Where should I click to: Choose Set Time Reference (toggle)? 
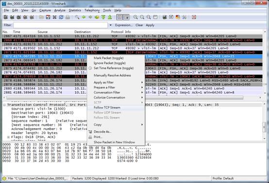coord(114,68)
